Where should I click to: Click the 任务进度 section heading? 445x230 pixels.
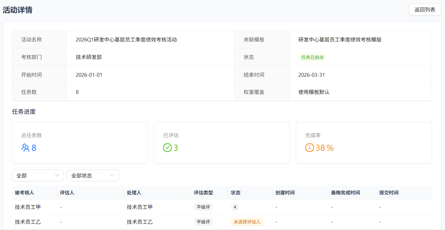coord(24,112)
